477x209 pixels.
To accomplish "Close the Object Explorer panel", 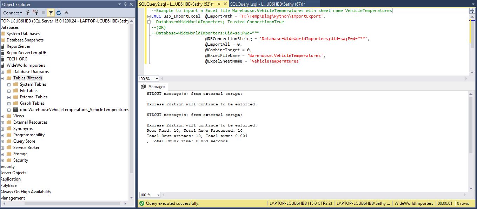I will tap(131, 4).
